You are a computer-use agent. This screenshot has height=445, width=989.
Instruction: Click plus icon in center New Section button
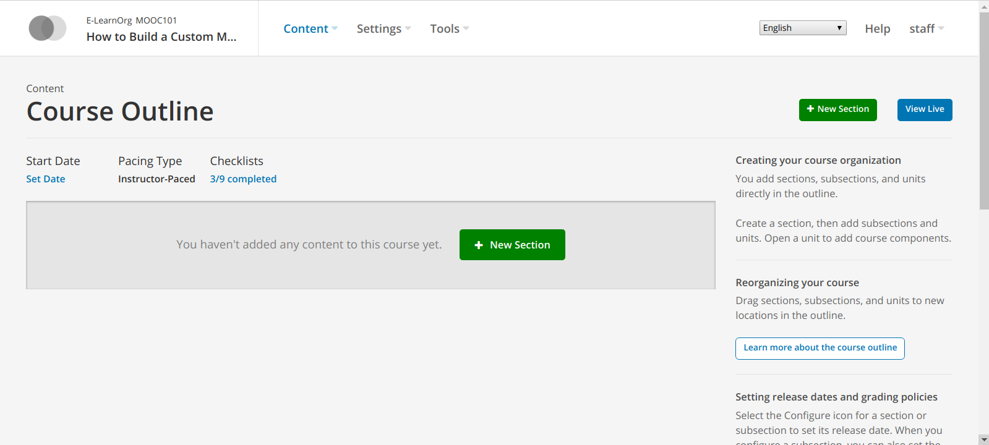479,245
